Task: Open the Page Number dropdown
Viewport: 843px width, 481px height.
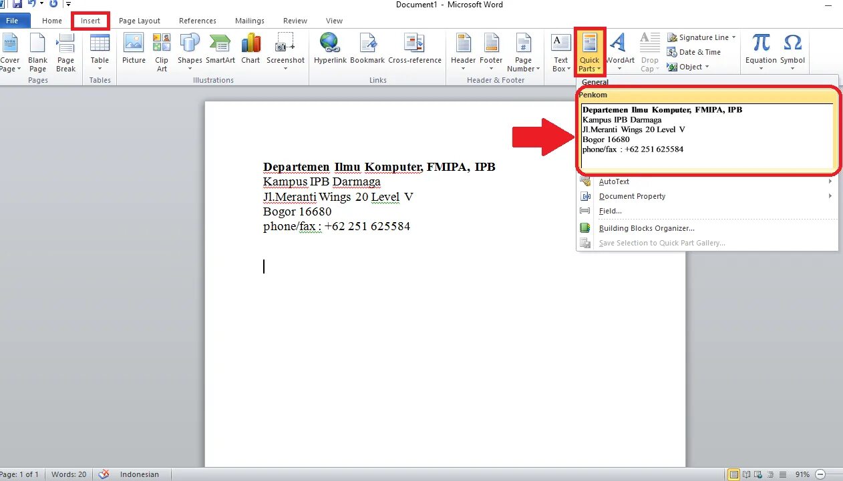Action: tap(523, 52)
